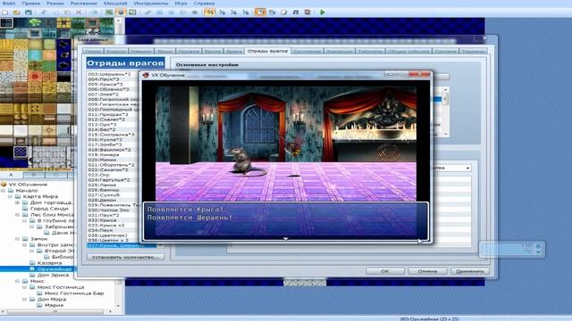Click the Undo arrow icon
This screenshot has width=572, height=321.
(95, 12)
